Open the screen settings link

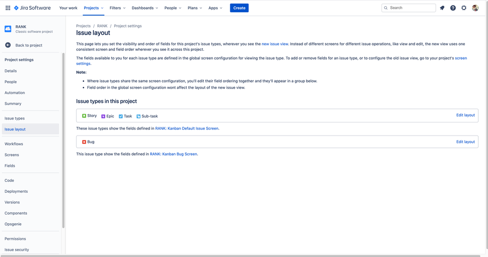[461, 58]
